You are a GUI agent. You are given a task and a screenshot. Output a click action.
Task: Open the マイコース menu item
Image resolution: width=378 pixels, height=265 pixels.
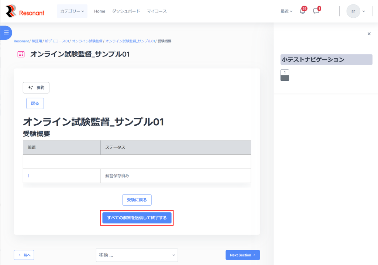(157, 11)
